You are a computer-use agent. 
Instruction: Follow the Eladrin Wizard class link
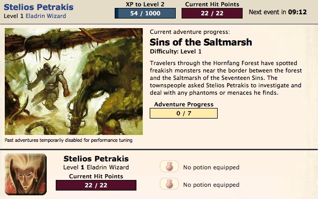[46, 16]
